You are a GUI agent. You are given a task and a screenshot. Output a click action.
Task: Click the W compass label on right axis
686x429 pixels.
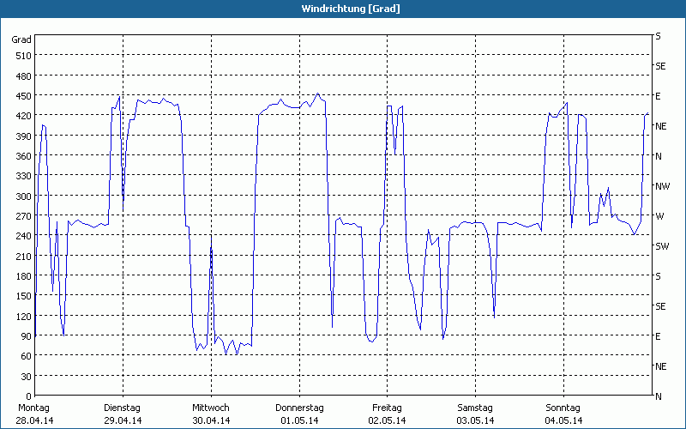tap(659, 216)
